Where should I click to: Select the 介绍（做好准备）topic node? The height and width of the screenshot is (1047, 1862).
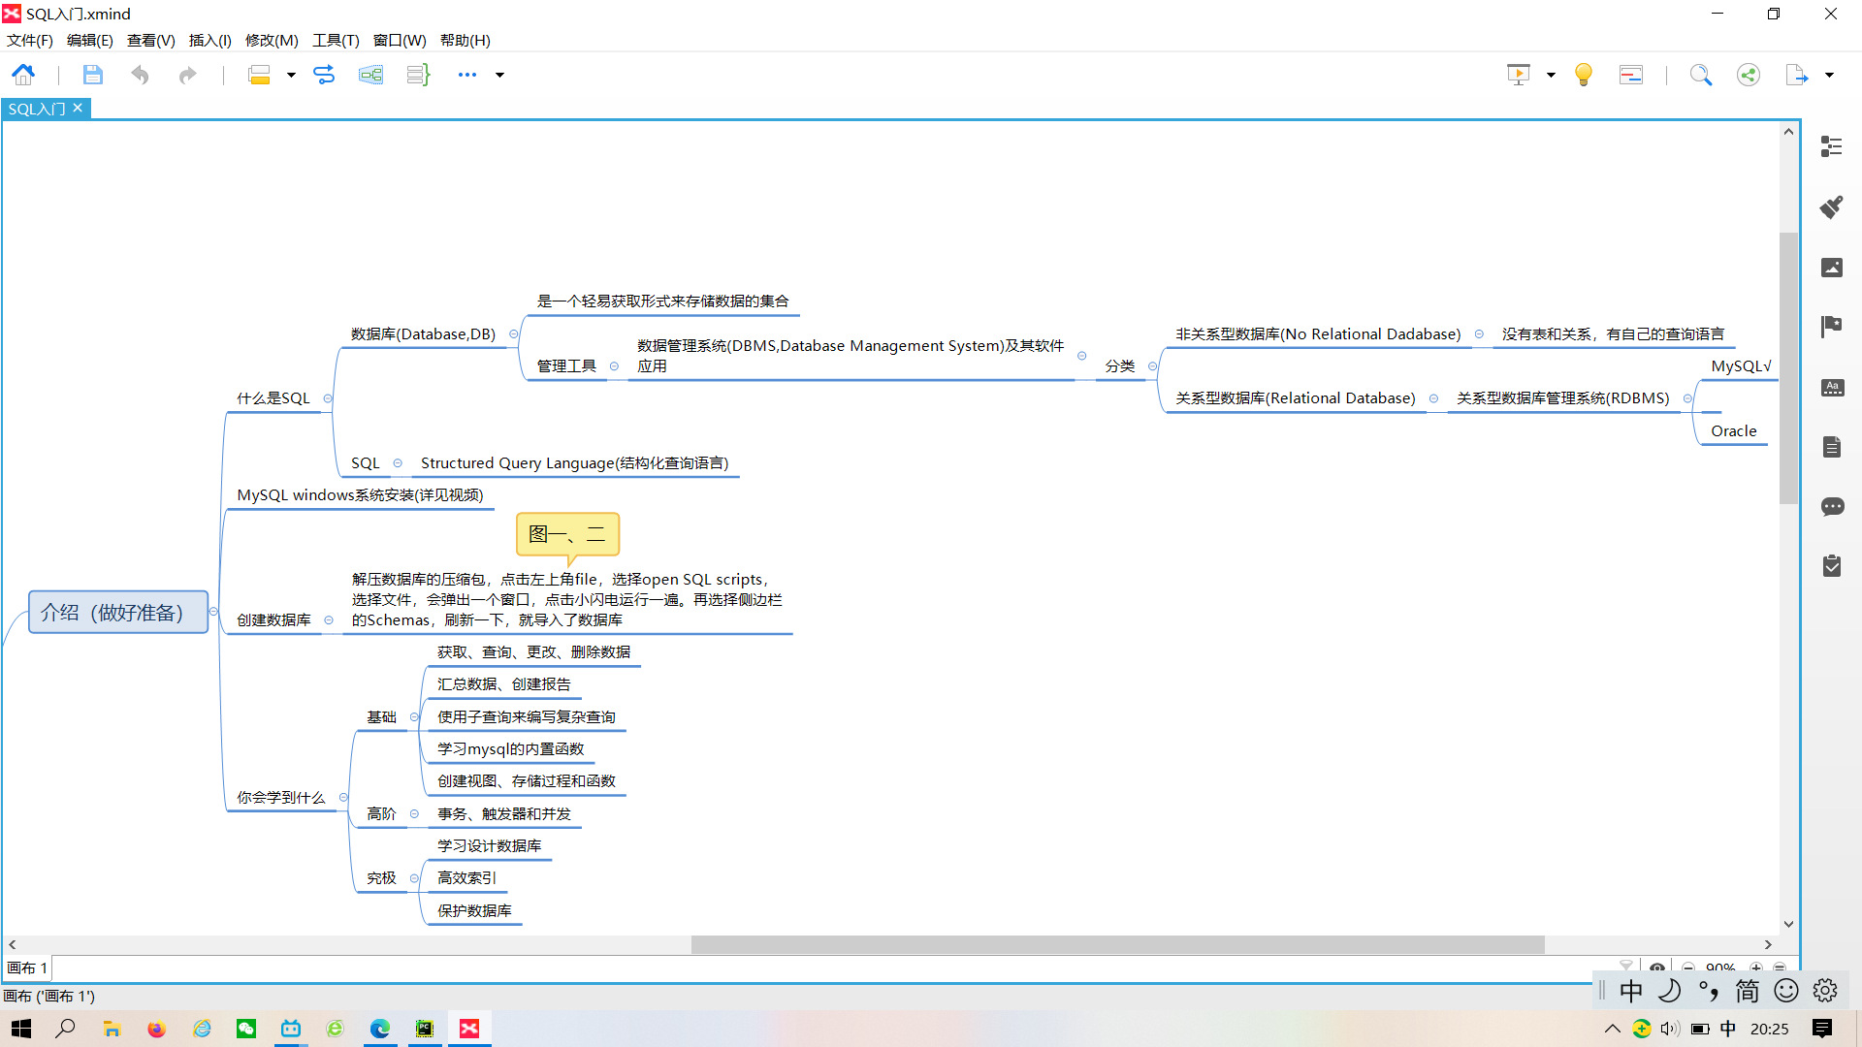pyautogui.click(x=118, y=613)
